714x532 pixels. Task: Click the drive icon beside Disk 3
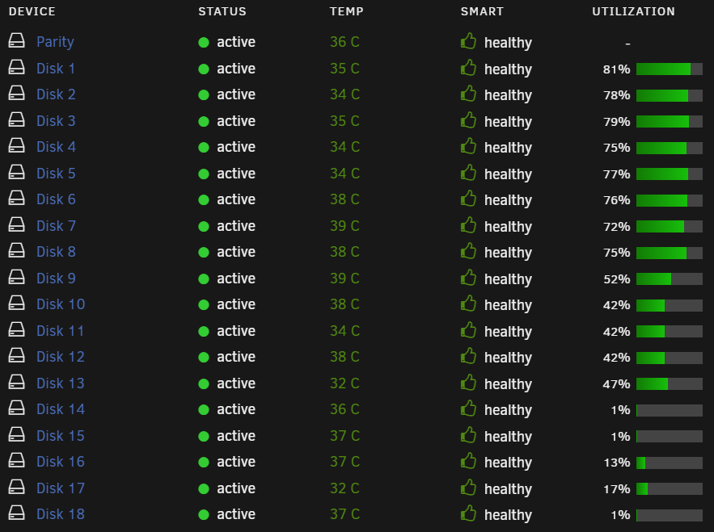click(17, 119)
